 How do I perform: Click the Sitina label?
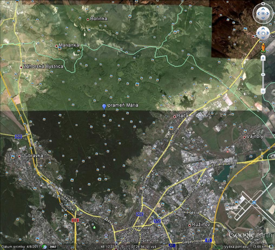tap(63, 207)
